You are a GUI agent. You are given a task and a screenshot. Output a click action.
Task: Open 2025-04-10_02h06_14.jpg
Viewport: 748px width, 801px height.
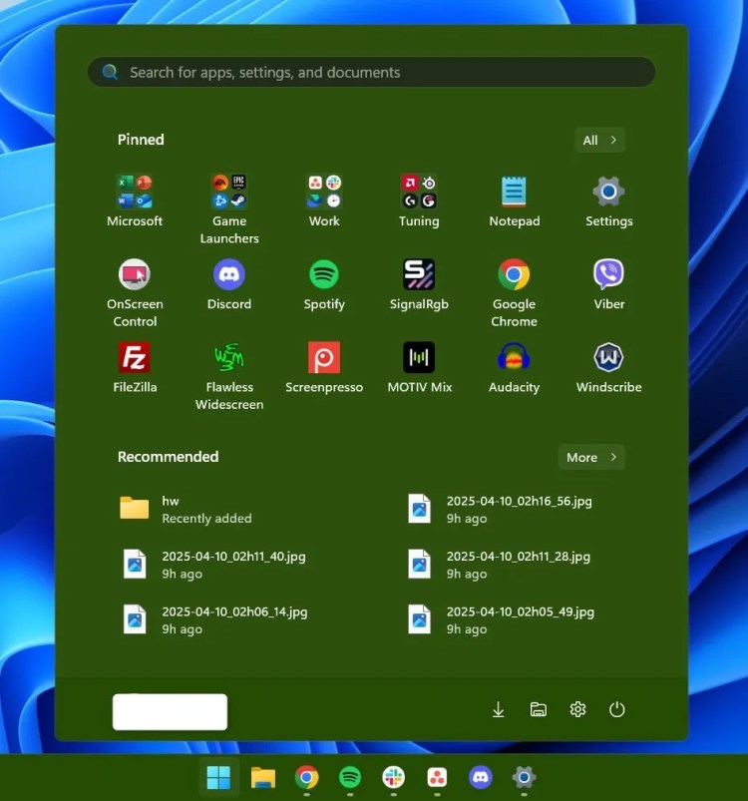point(215,619)
